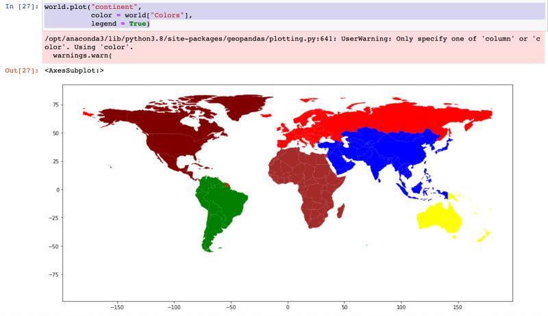Click the UserWarning message output area
This screenshot has height=316, width=548.
[x=293, y=47]
